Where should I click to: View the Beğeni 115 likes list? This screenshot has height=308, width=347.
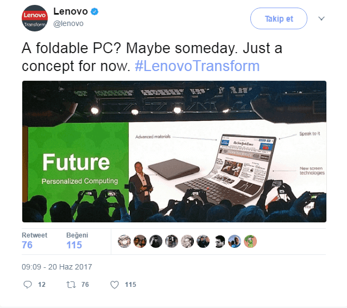tap(77, 241)
